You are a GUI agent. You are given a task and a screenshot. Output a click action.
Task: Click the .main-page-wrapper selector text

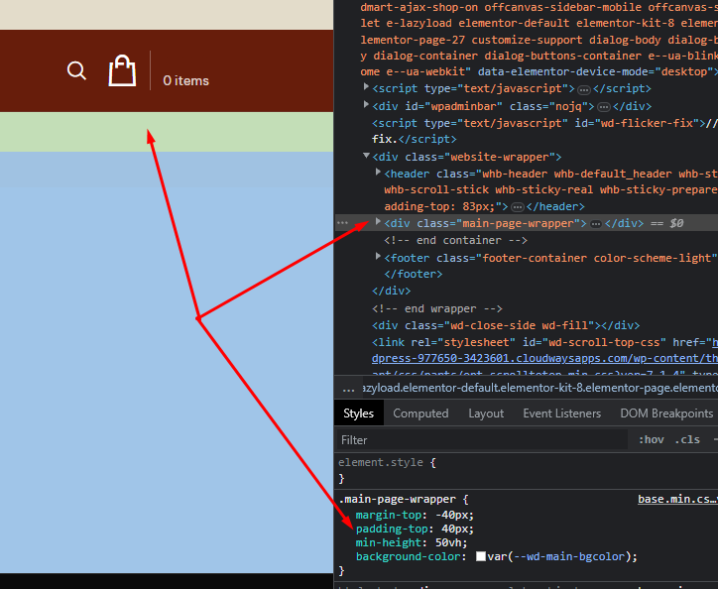click(397, 499)
